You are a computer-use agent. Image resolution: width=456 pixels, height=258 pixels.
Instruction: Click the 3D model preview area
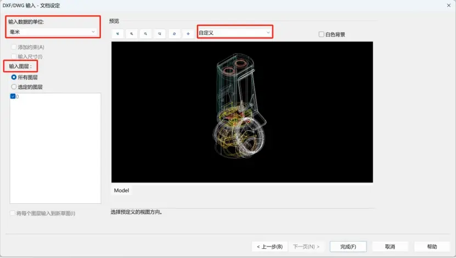242,112
